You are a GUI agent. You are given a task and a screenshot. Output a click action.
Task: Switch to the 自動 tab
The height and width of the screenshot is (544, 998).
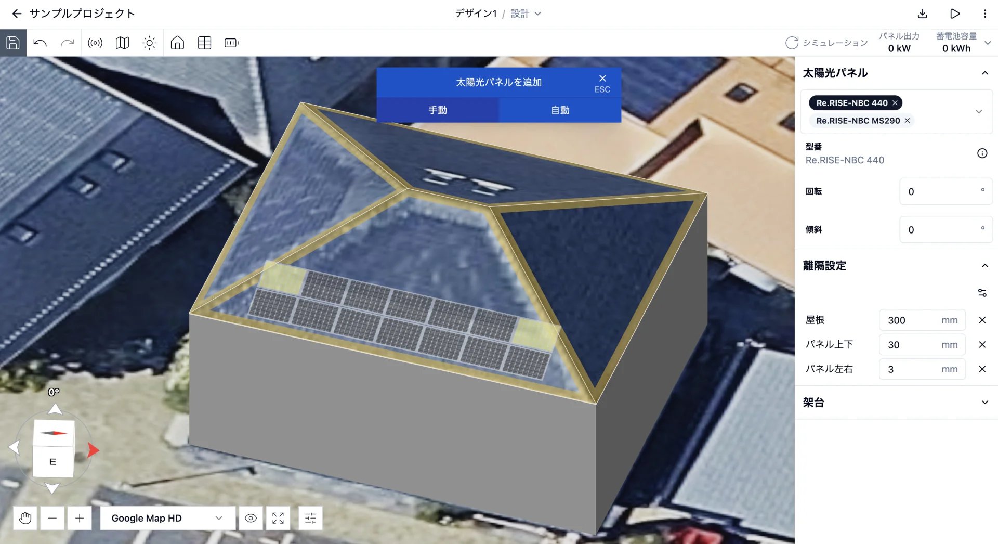[560, 110]
